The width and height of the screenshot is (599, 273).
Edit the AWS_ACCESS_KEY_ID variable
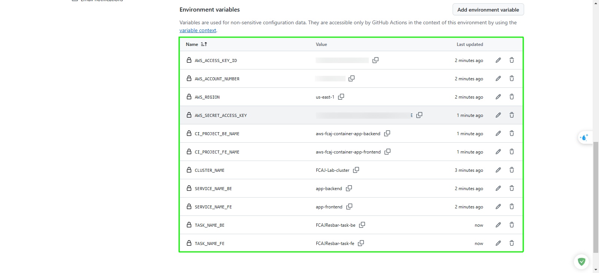pos(498,60)
